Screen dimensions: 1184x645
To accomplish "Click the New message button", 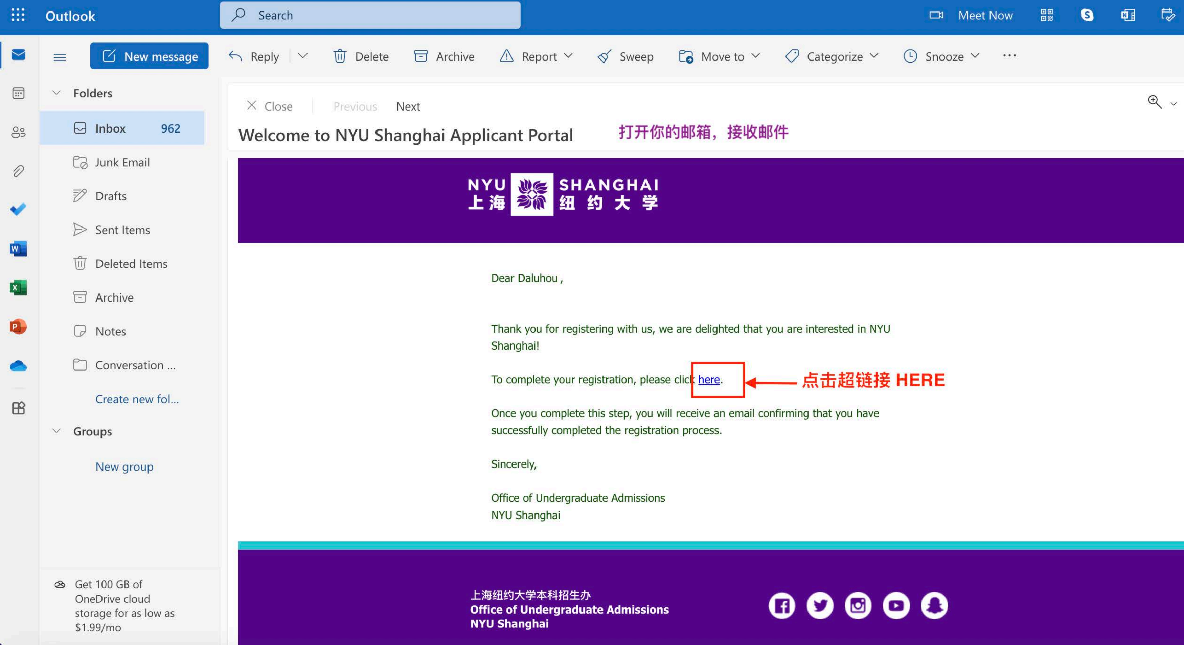I will (150, 56).
